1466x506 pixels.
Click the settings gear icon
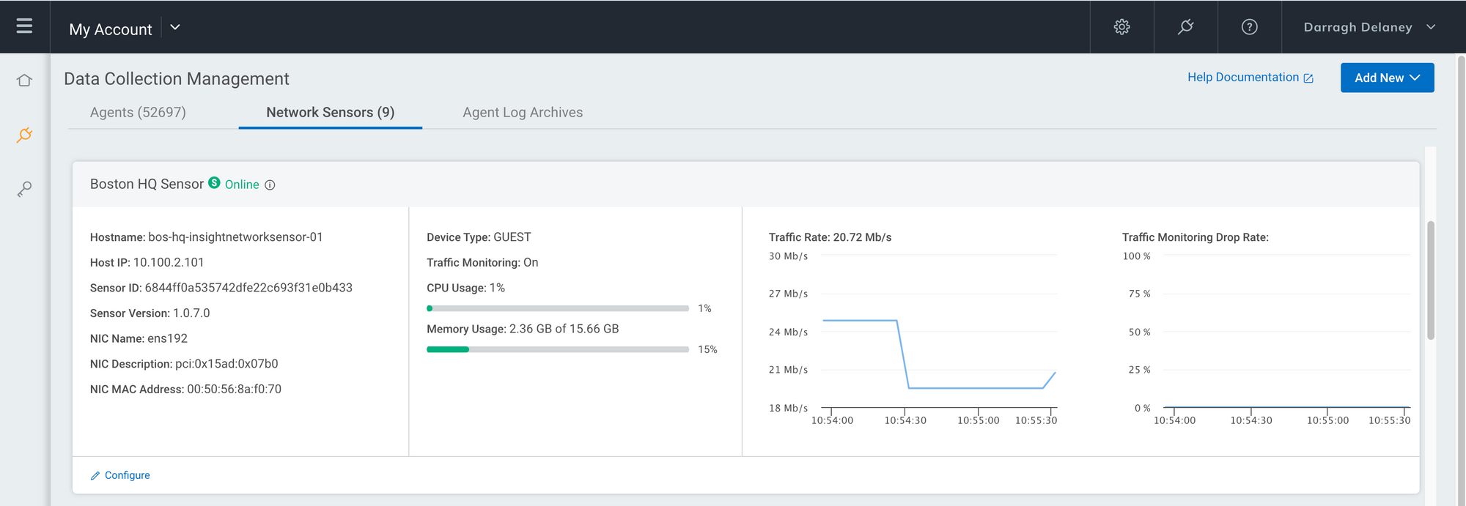1121,27
